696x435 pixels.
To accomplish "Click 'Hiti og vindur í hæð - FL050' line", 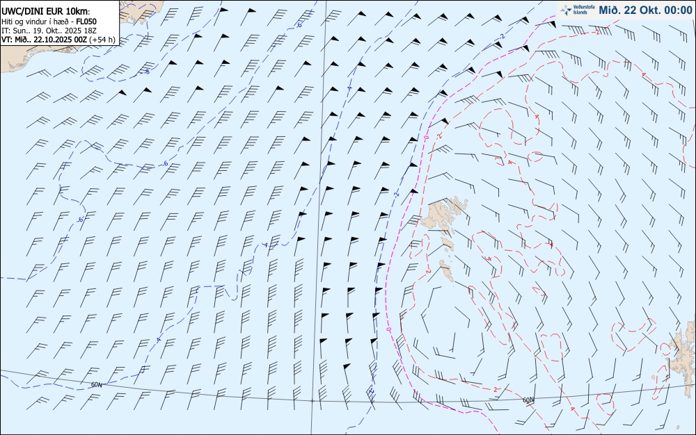I will [x=49, y=22].
